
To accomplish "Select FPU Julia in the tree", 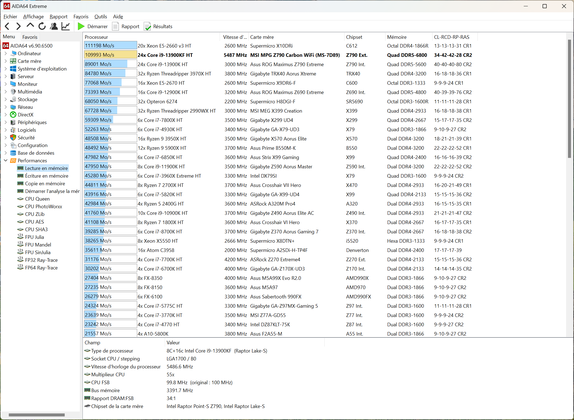I will [x=34, y=237].
